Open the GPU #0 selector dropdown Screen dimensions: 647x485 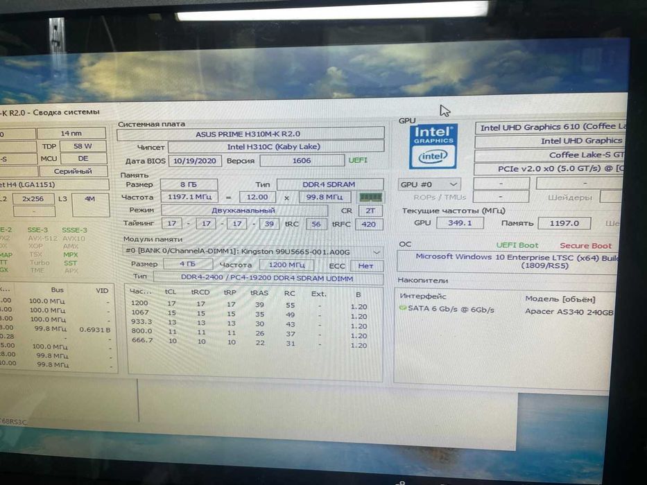click(429, 184)
